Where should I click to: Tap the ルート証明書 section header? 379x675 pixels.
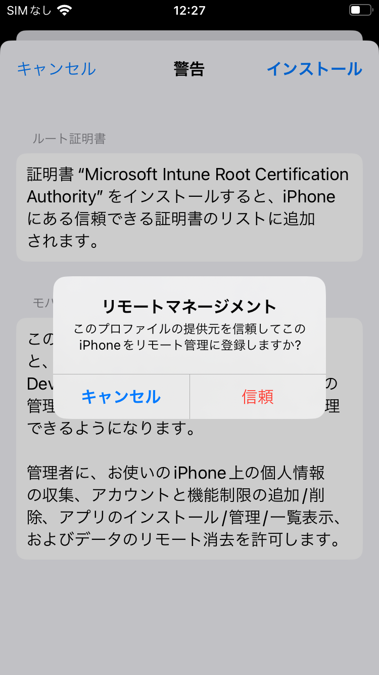[69, 139]
